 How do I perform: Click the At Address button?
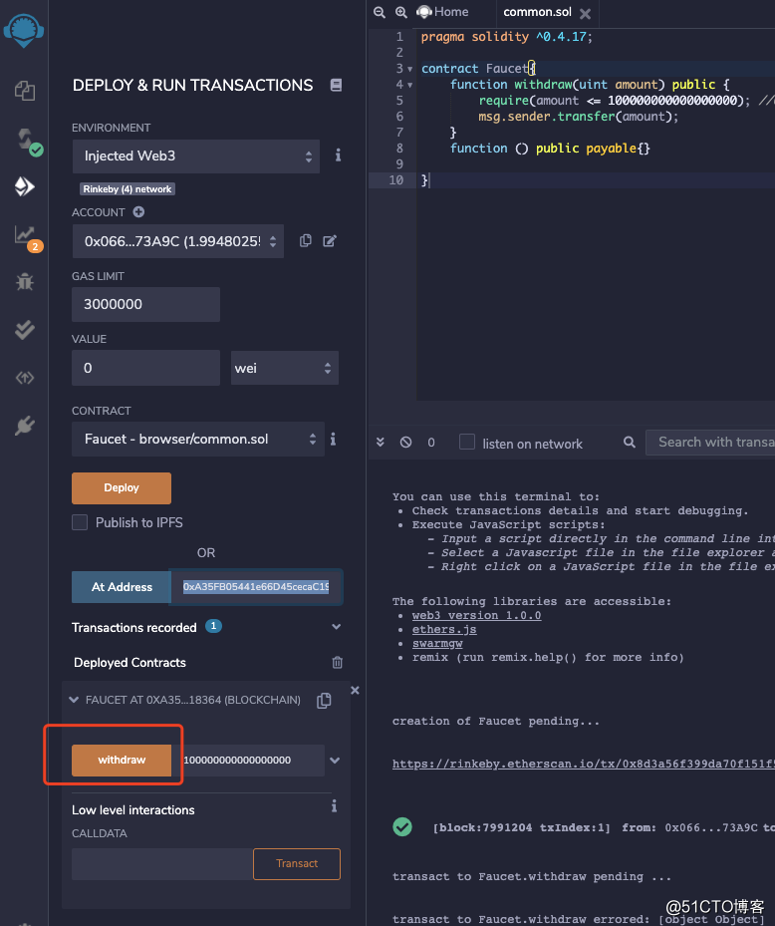[x=122, y=587]
